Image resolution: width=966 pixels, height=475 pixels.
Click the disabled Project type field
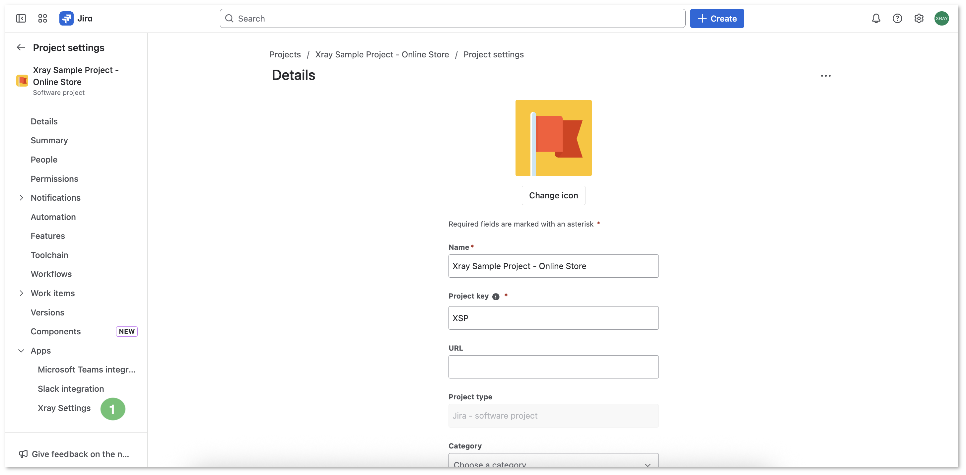point(553,415)
